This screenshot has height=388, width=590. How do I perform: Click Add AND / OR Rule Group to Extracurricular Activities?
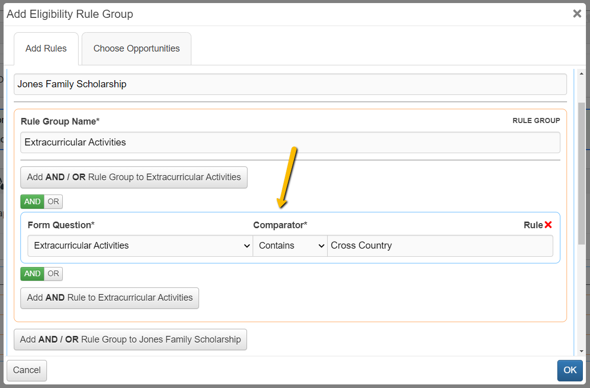134,177
